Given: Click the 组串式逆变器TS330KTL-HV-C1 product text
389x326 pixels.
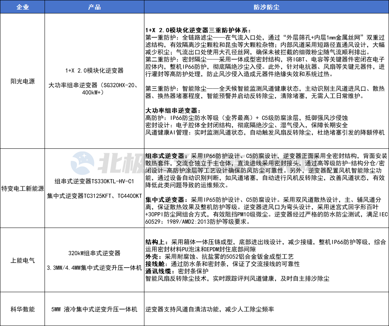Looking at the screenshot, I should (94, 181).
